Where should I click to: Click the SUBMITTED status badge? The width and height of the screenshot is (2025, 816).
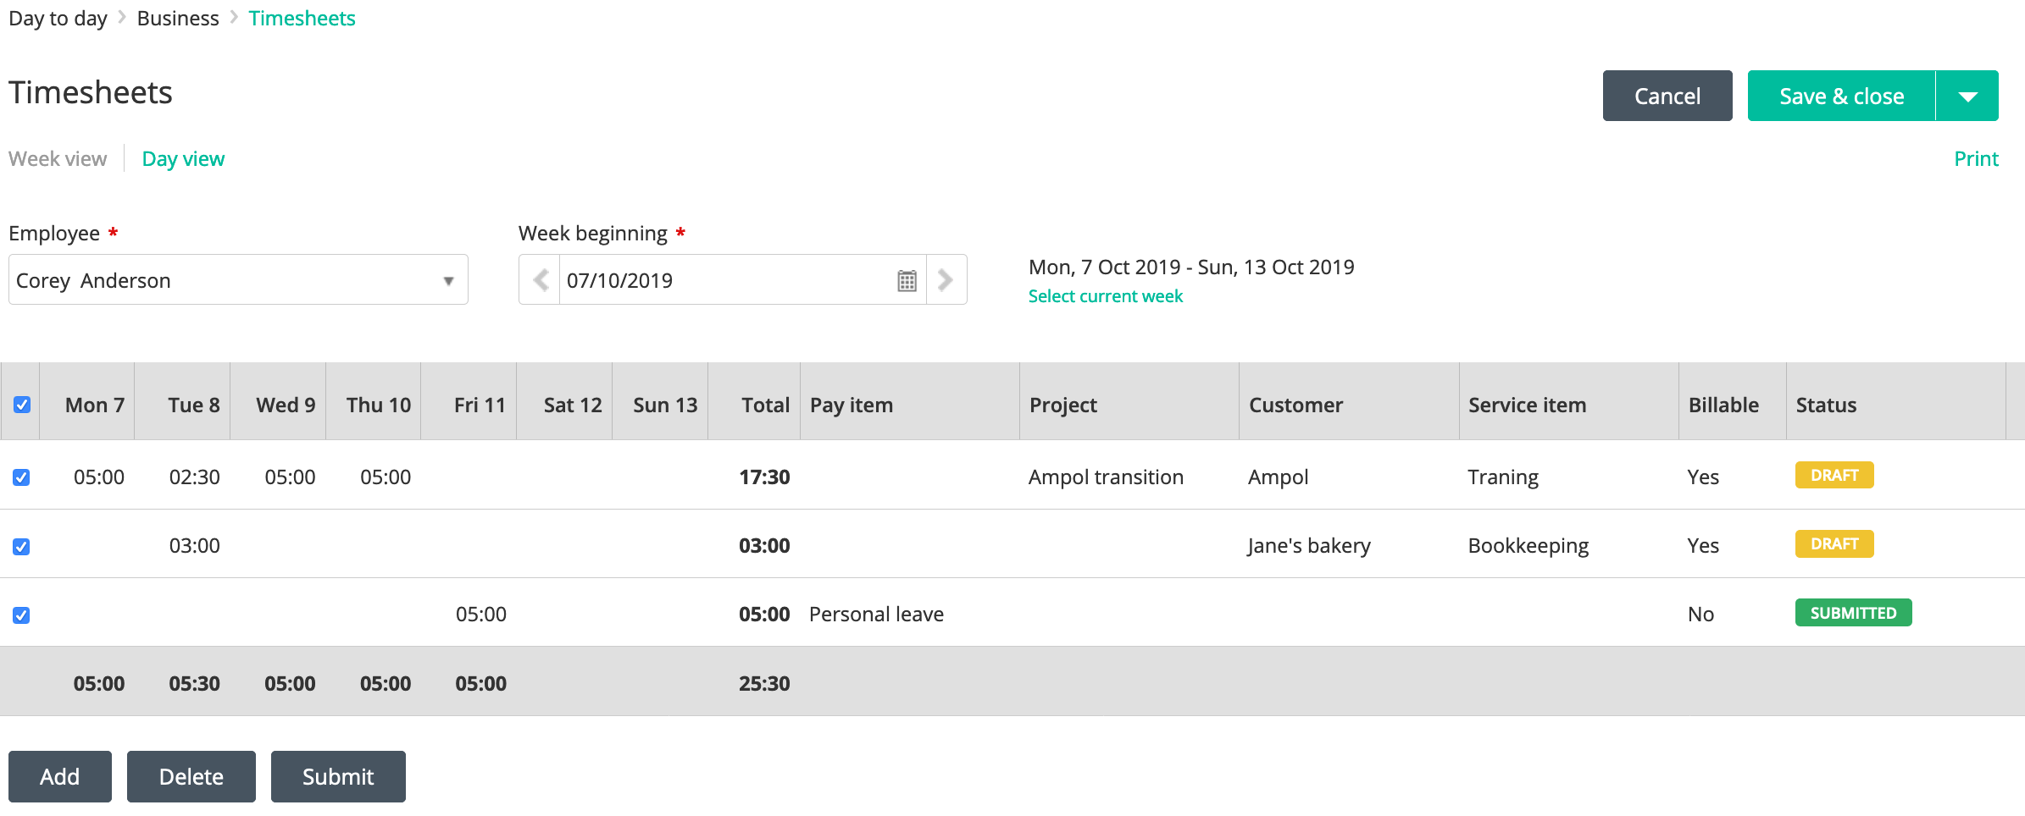click(x=1853, y=612)
